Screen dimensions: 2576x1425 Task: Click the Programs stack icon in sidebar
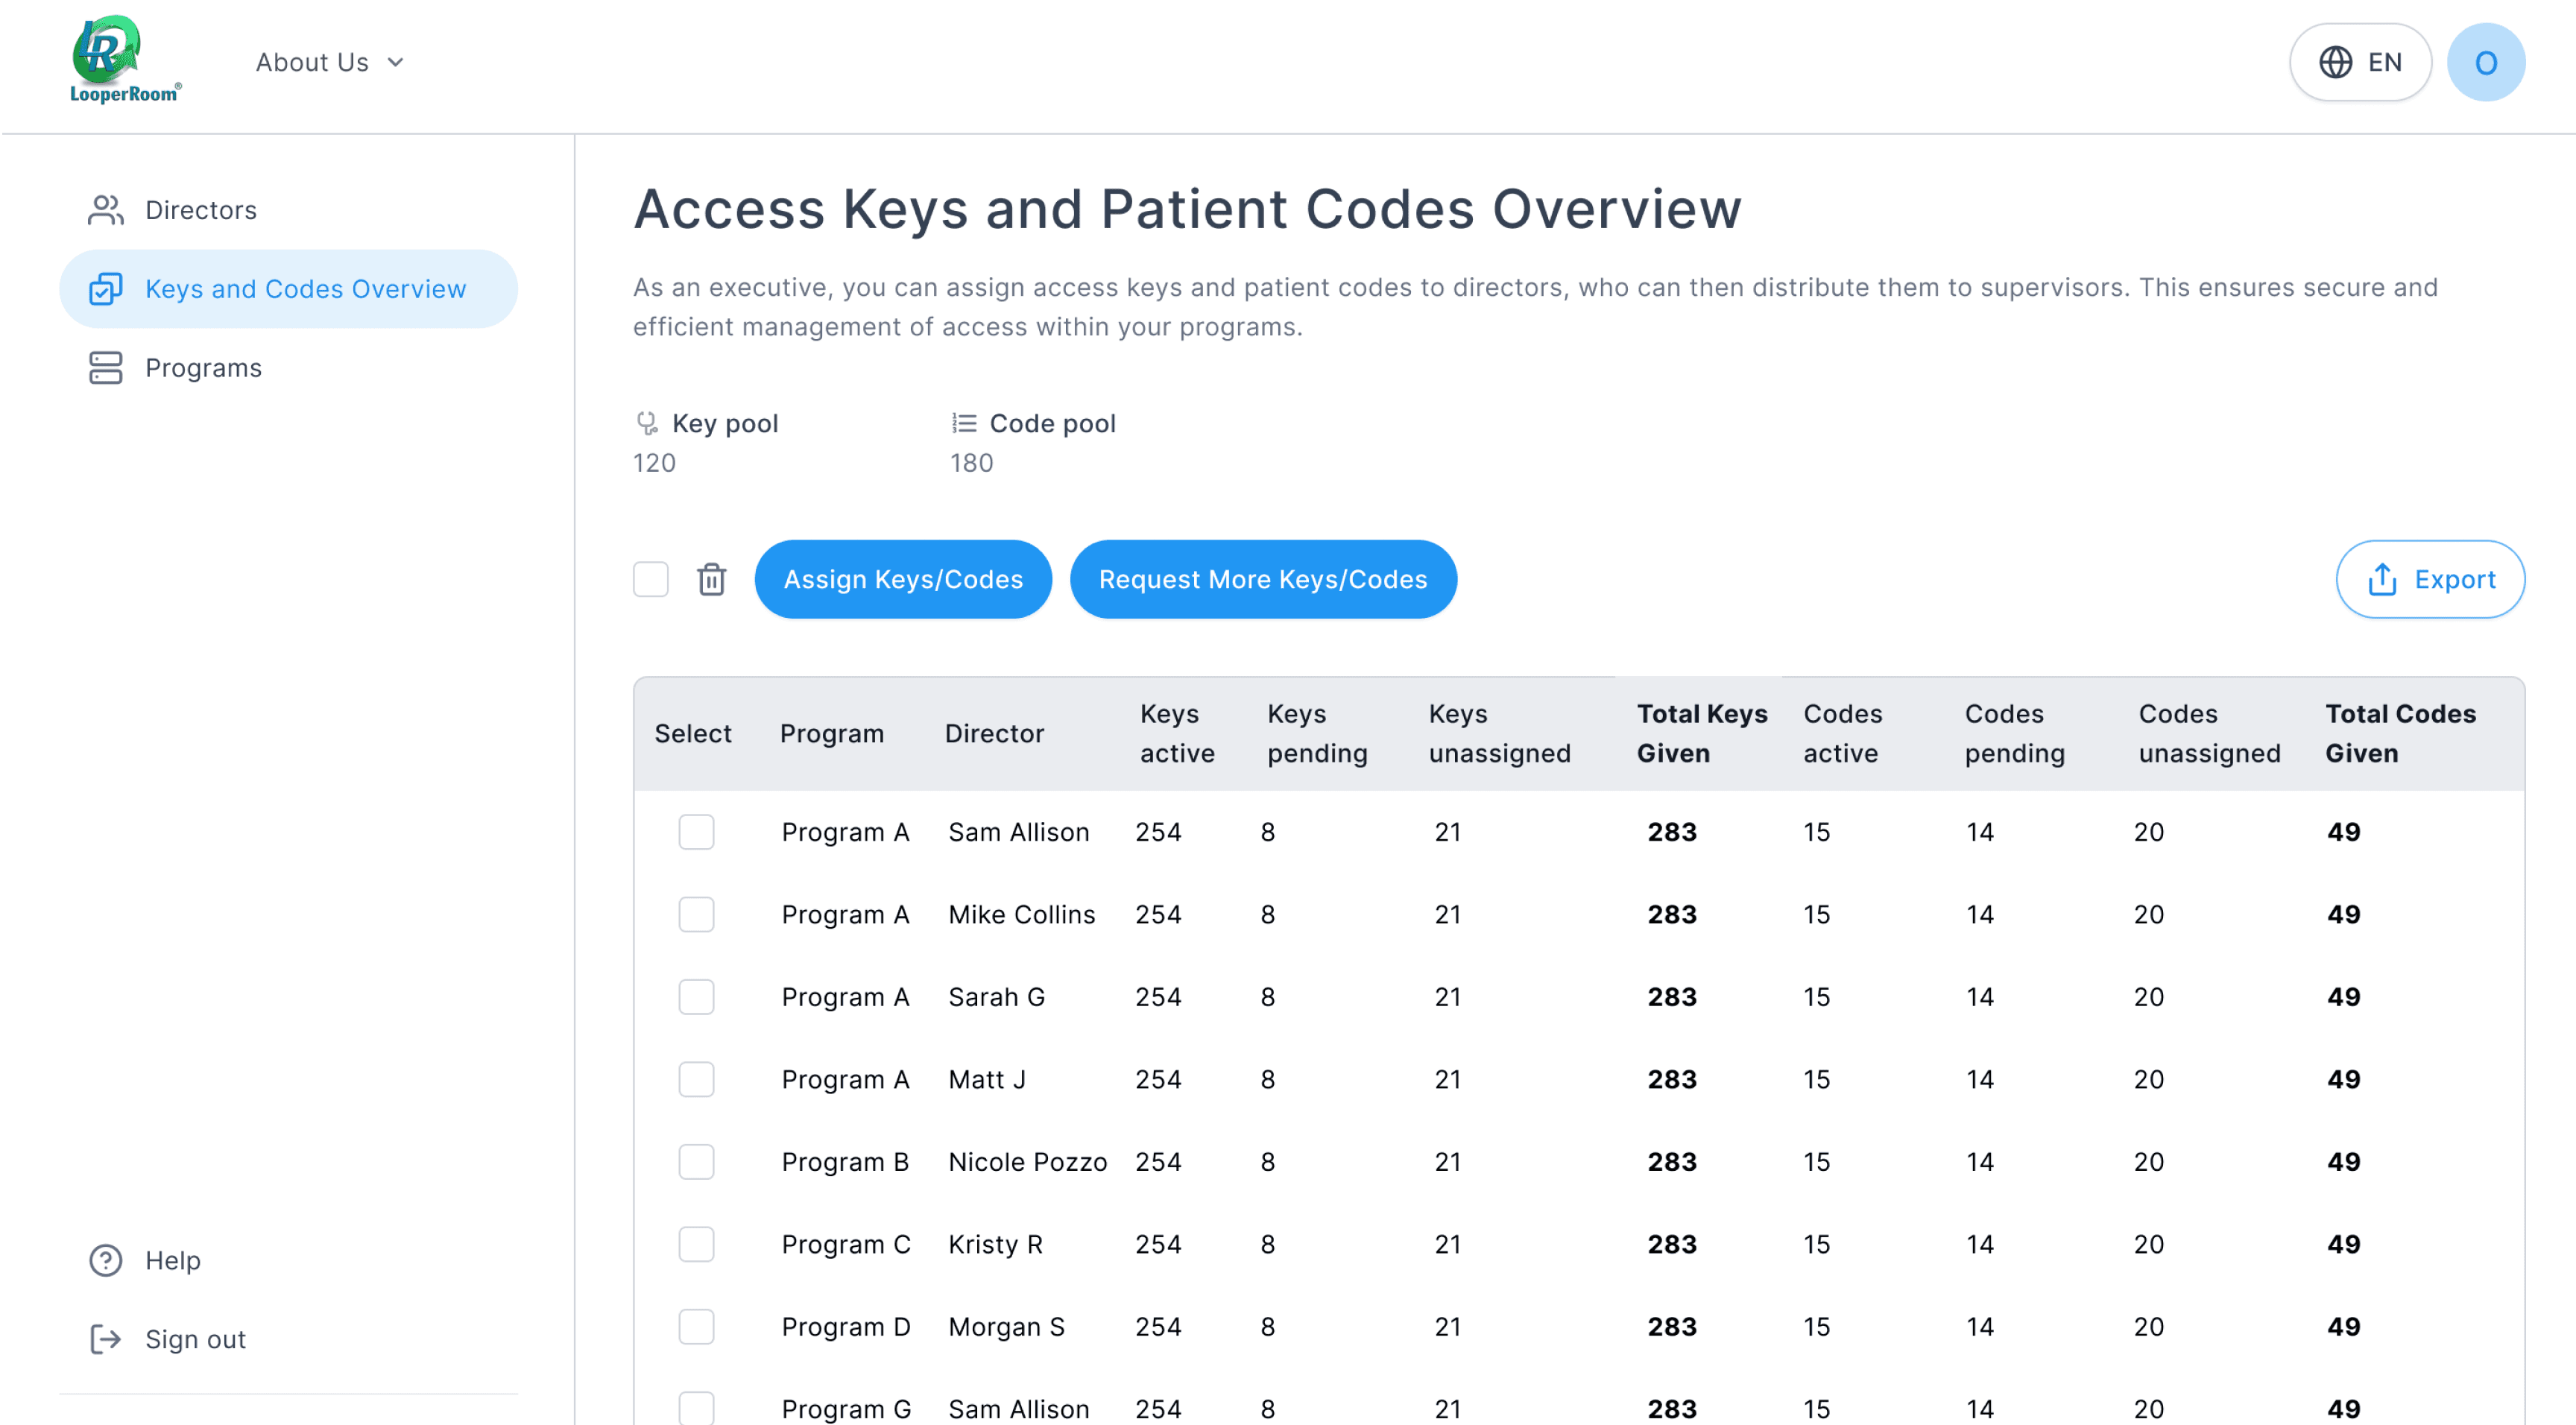click(105, 368)
